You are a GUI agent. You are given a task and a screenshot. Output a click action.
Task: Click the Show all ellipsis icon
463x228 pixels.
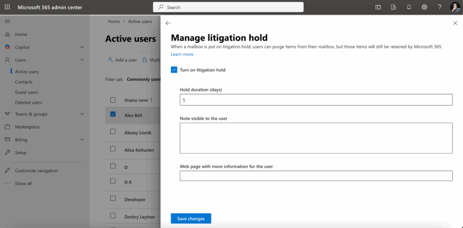(8, 183)
